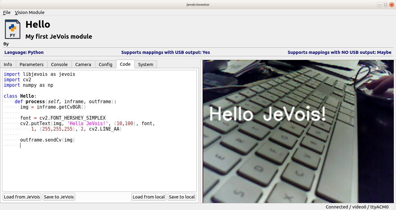Click the Python PY module icon
This screenshot has width=396, height=210.
[13, 29]
